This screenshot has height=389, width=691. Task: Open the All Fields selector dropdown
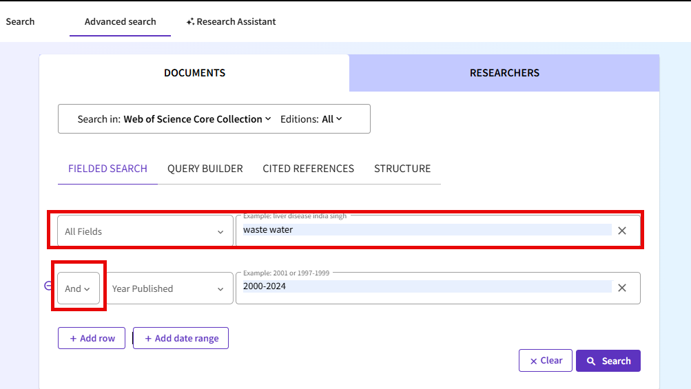pos(145,231)
